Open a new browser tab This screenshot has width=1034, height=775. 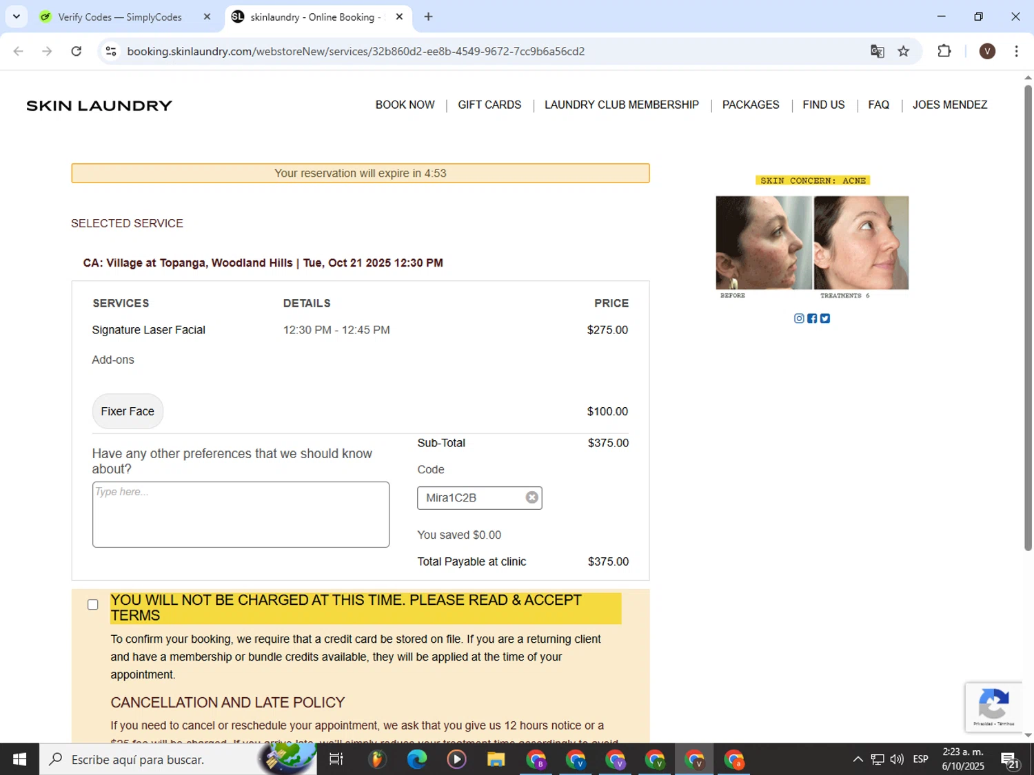pos(428,17)
